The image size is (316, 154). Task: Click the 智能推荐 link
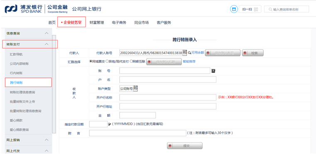click(189, 62)
